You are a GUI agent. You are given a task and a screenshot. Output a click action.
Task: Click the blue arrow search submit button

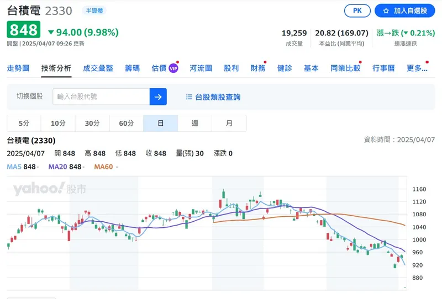(157, 97)
